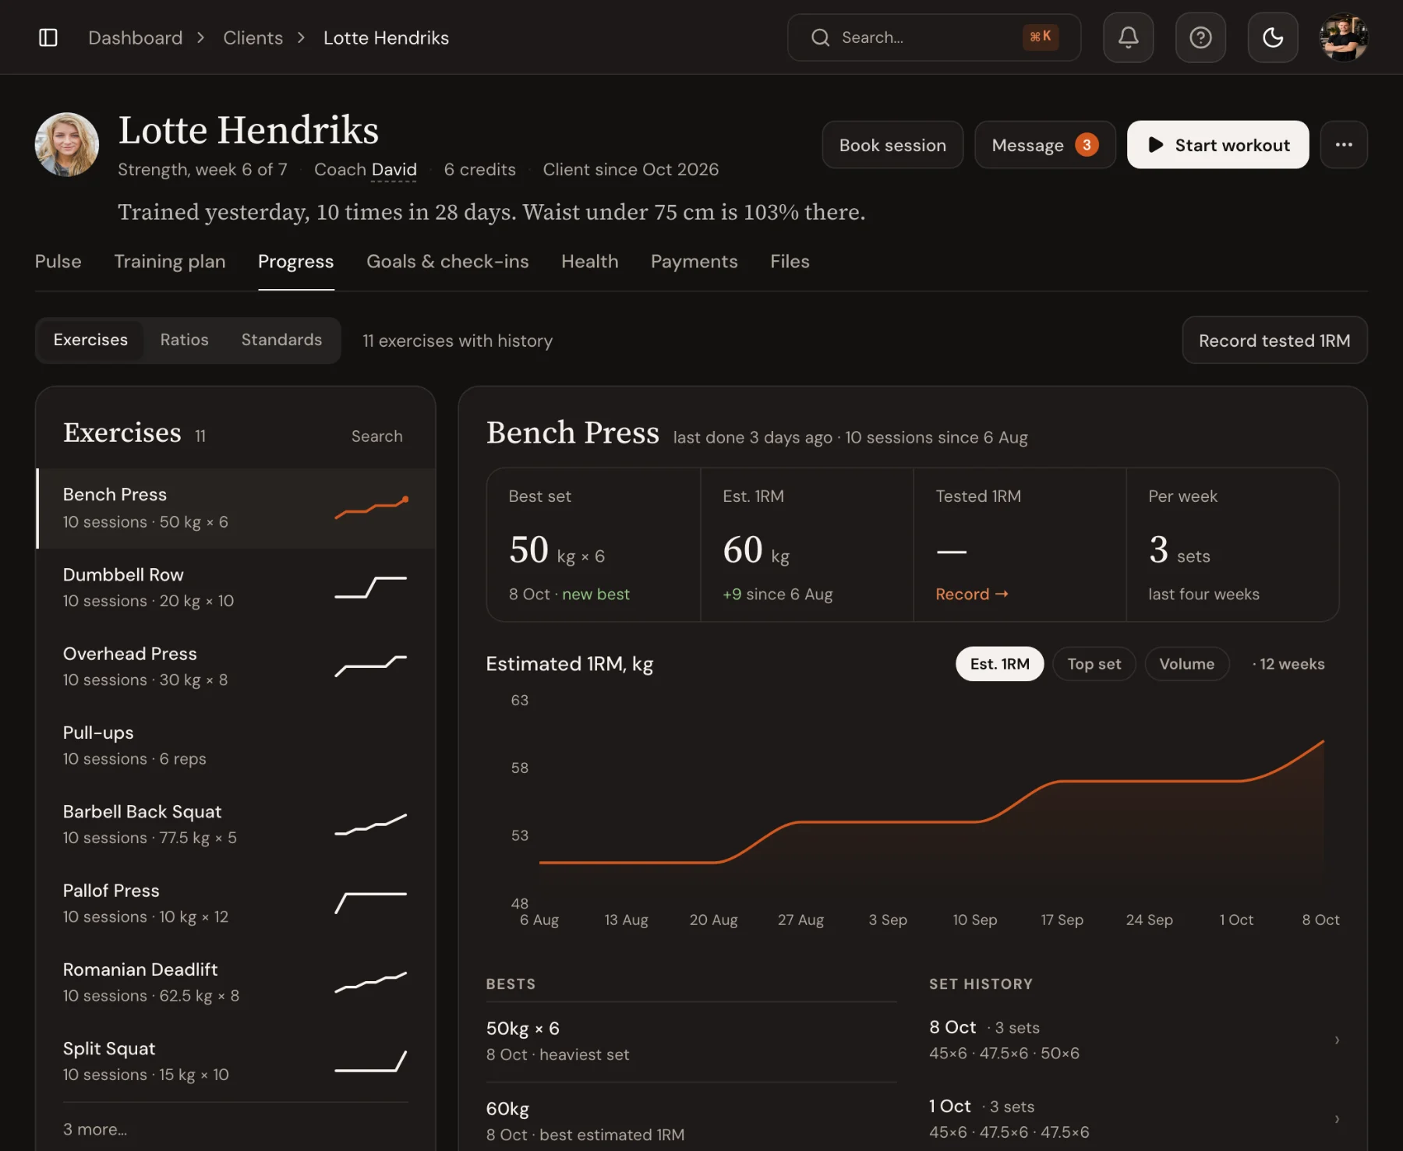Open the three-dot more actions menu
The width and height of the screenshot is (1403, 1151).
point(1344,145)
